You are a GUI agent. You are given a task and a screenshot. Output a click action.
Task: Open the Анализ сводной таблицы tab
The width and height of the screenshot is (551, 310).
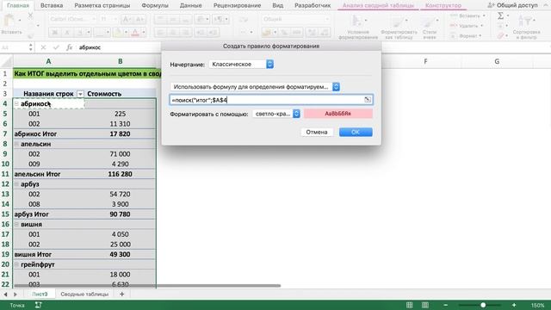378,5
